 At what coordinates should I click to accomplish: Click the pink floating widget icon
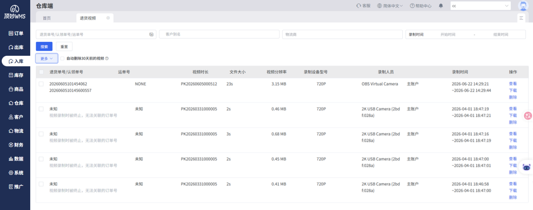528,116
